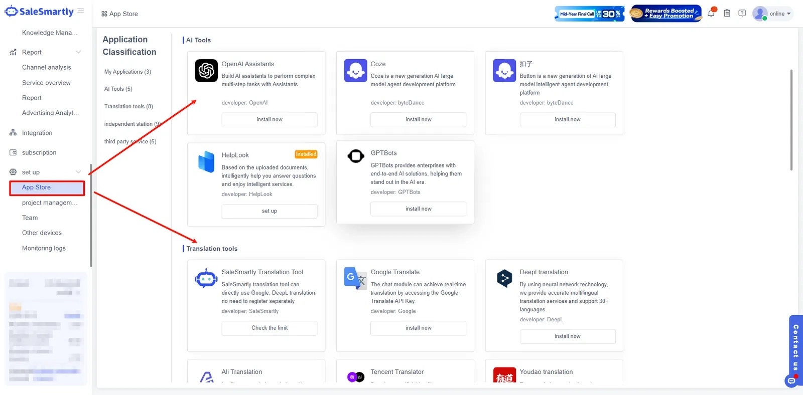Install the Coze application
Screen dimensions: 803x395
pos(418,120)
